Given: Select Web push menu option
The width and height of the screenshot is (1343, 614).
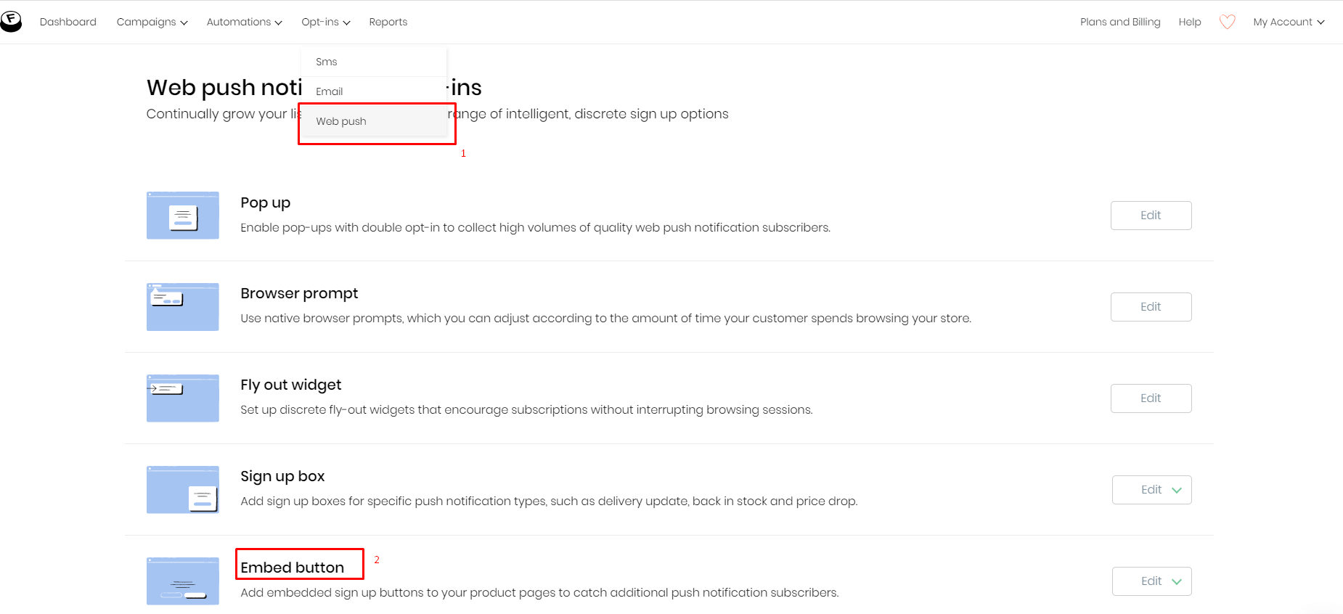Looking at the screenshot, I should click(341, 121).
